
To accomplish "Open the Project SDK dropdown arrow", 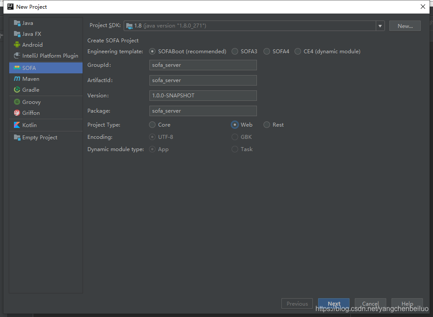I will (x=380, y=26).
